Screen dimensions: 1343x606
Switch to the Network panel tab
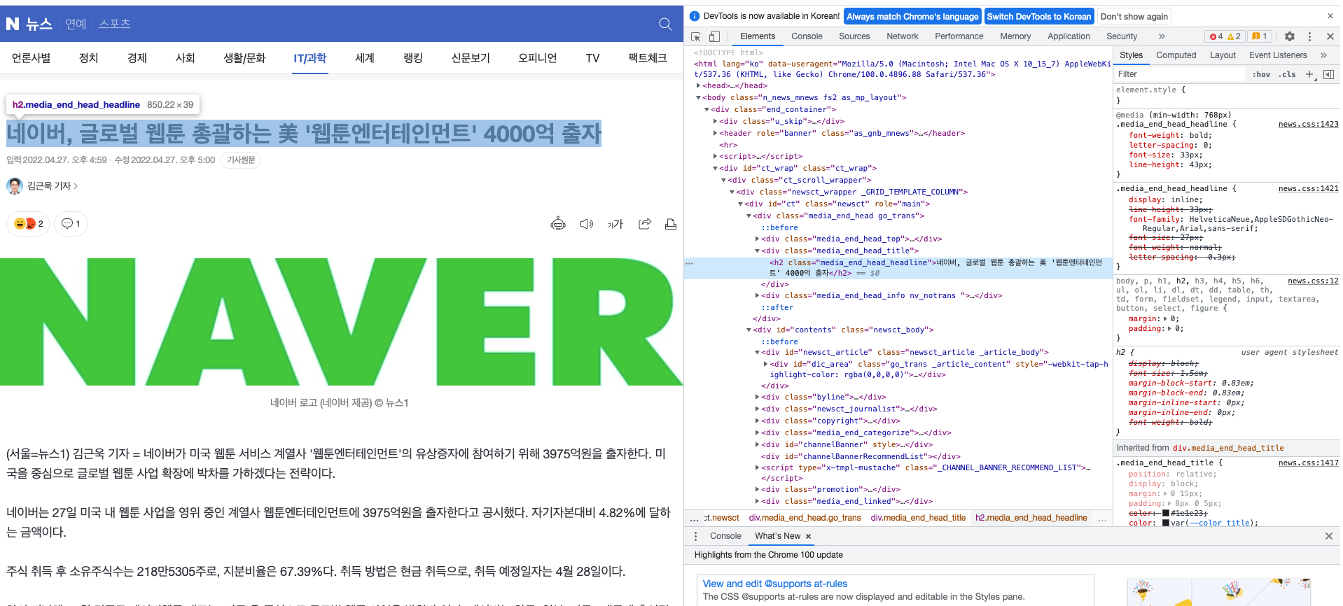(x=902, y=36)
